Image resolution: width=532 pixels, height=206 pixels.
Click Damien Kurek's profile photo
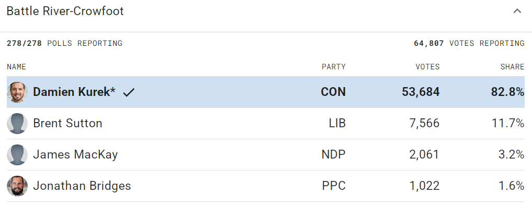(17, 92)
